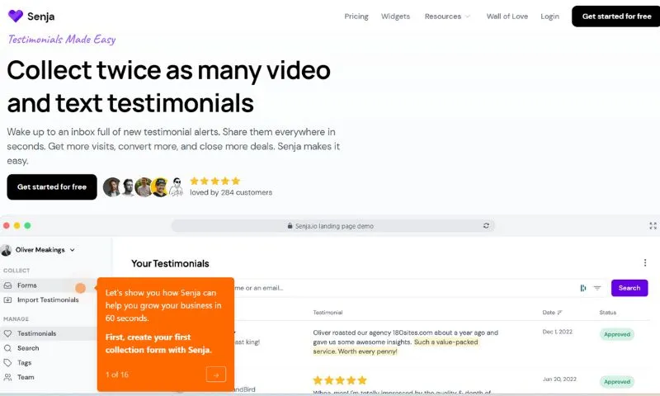Click the Testimonials Made Easy tagline

pyautogui.click(x=61, y=40)
